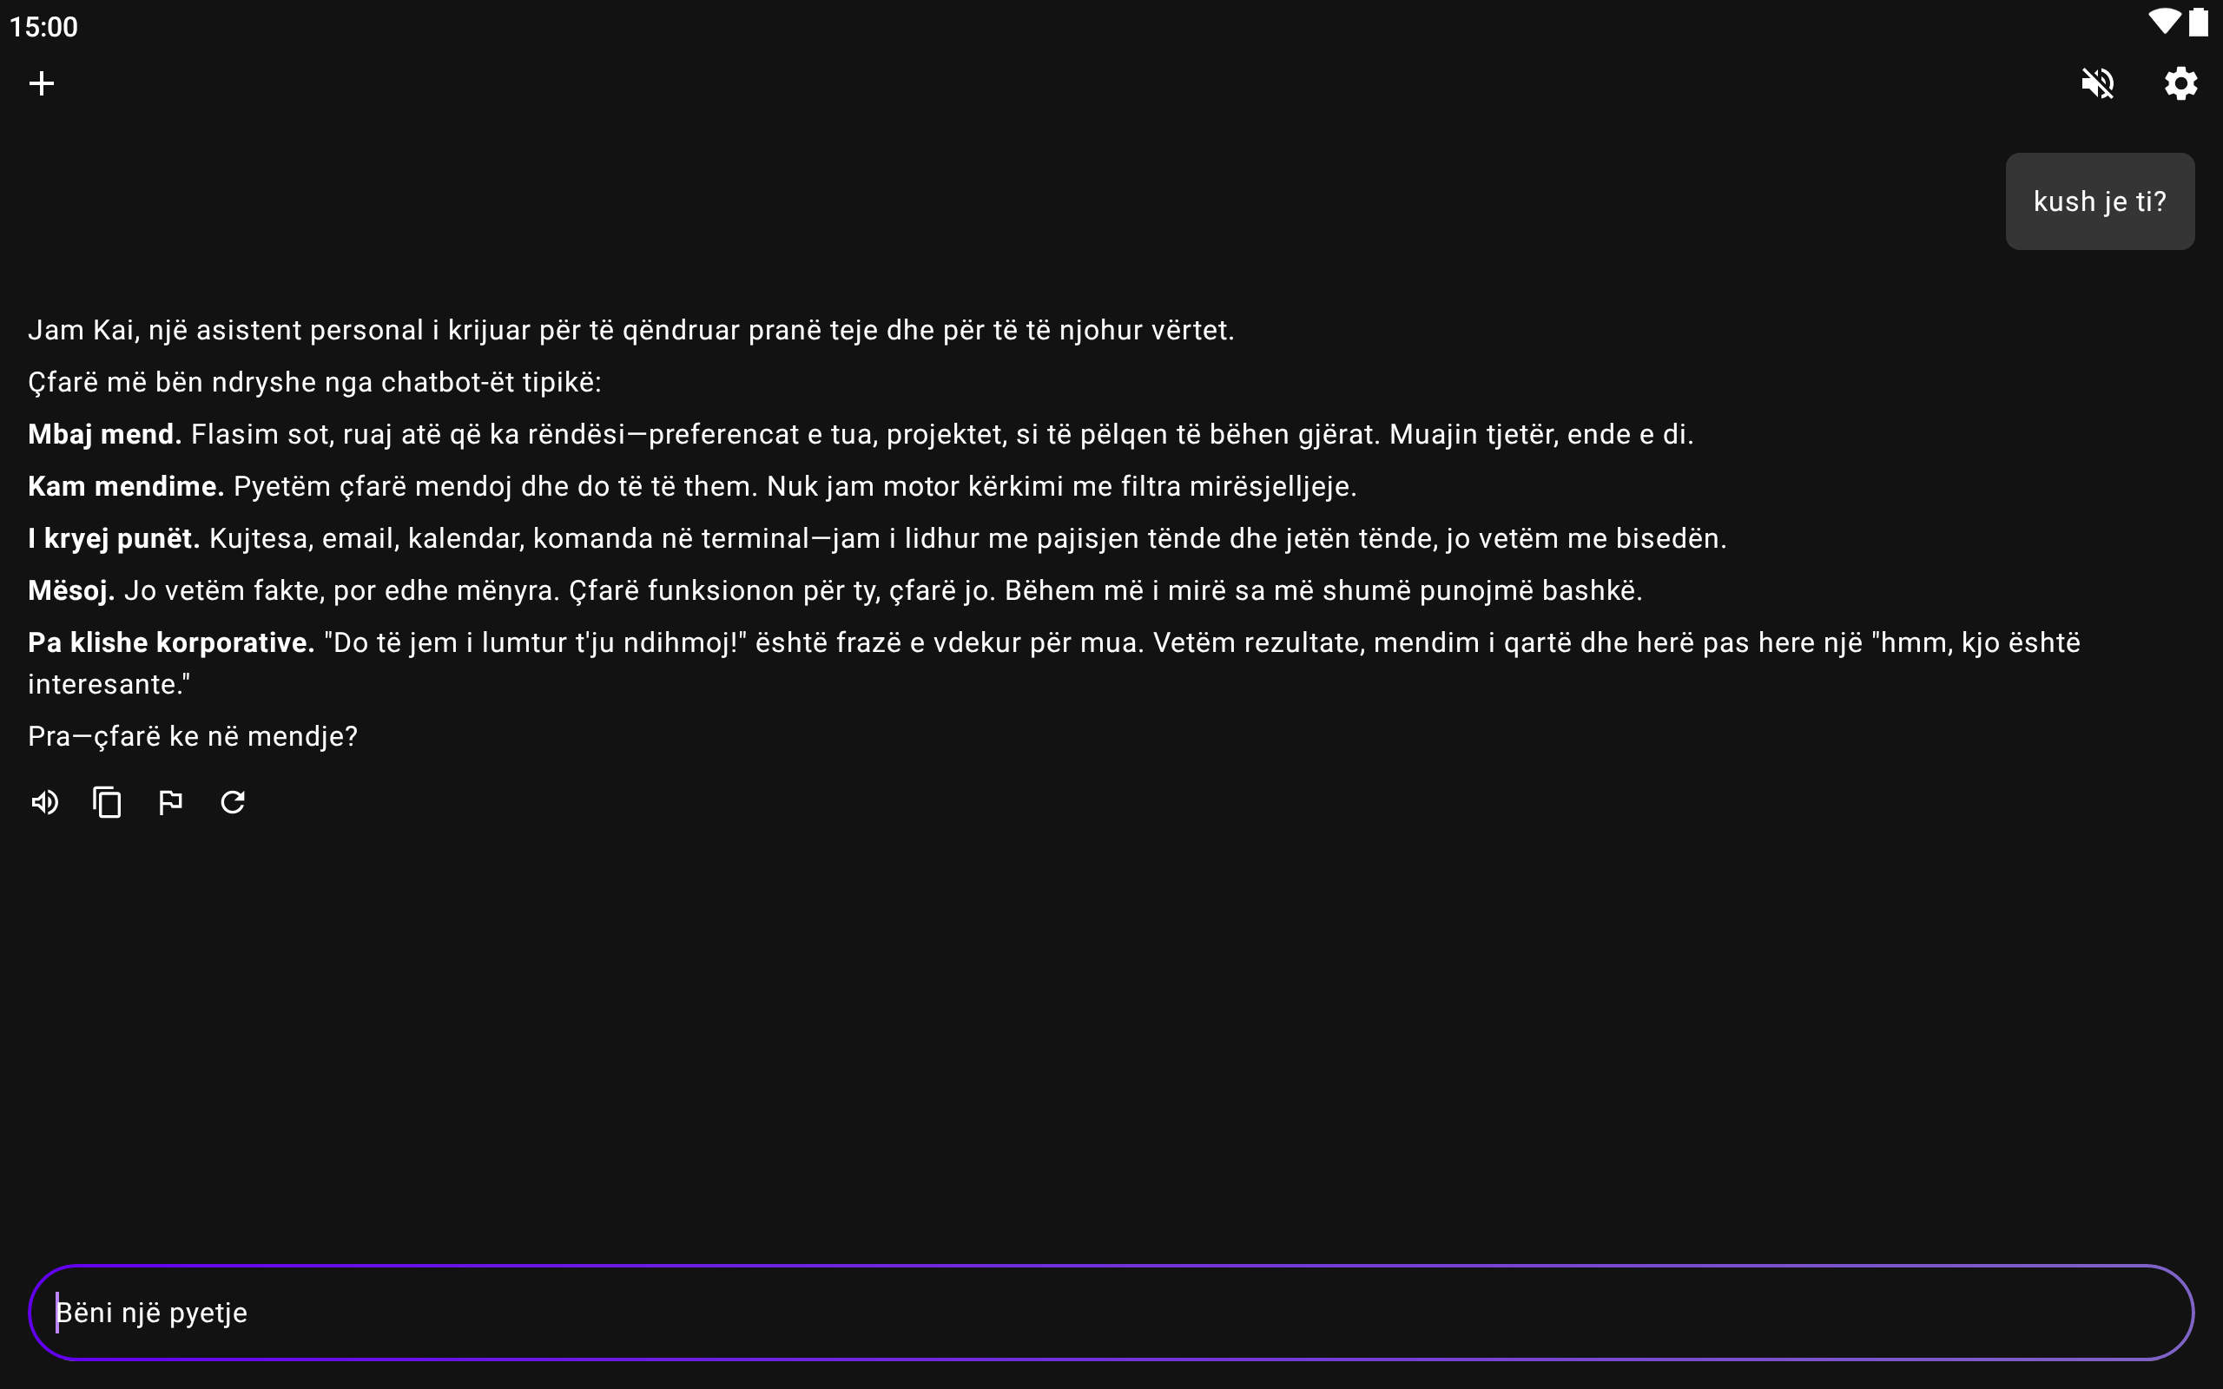The height and width of the screenshot is (1389, 2223).
Task: Regenerate the assistant response
Action: (x=233, y=803)
